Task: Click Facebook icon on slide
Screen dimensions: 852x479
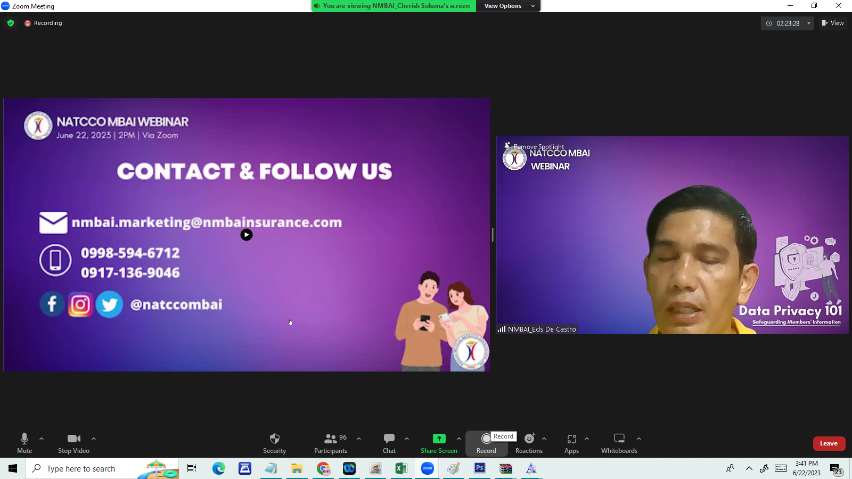Action: pos(52,304)
